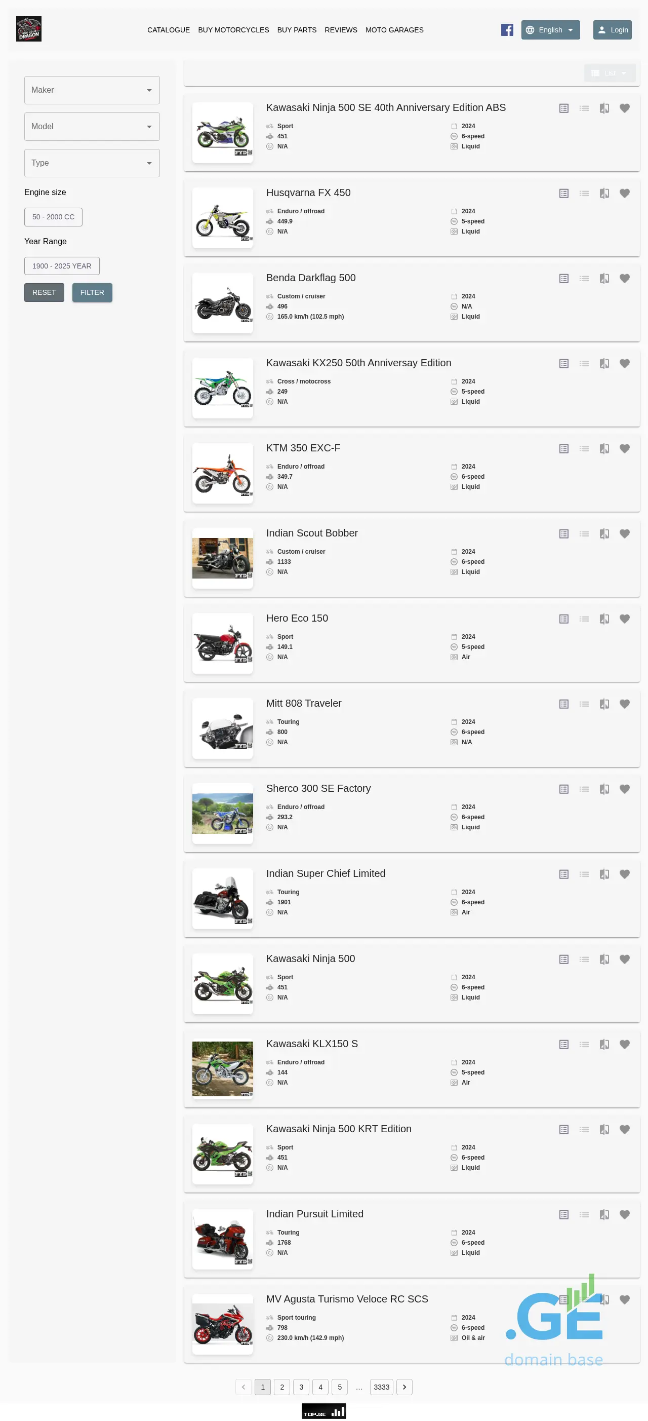Screen dimensions: 648x1421
Task: Add Mitt 808 Traveler to favorites
Action: pyautogui.click(x=624, y=704)
